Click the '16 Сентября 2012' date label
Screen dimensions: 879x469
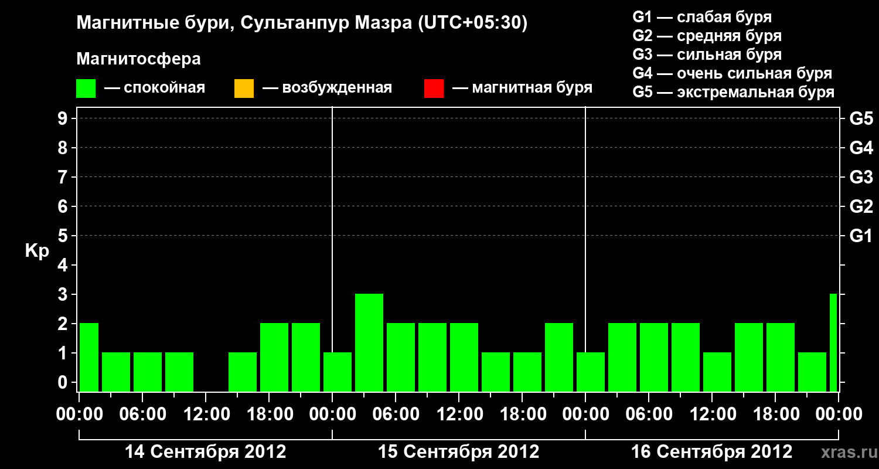[712, 451]
